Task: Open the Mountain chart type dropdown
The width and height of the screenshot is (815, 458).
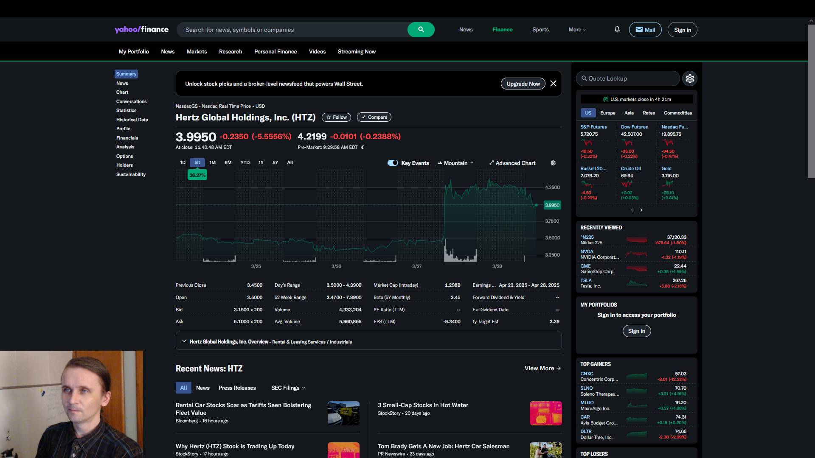Action: coord(455,163)
